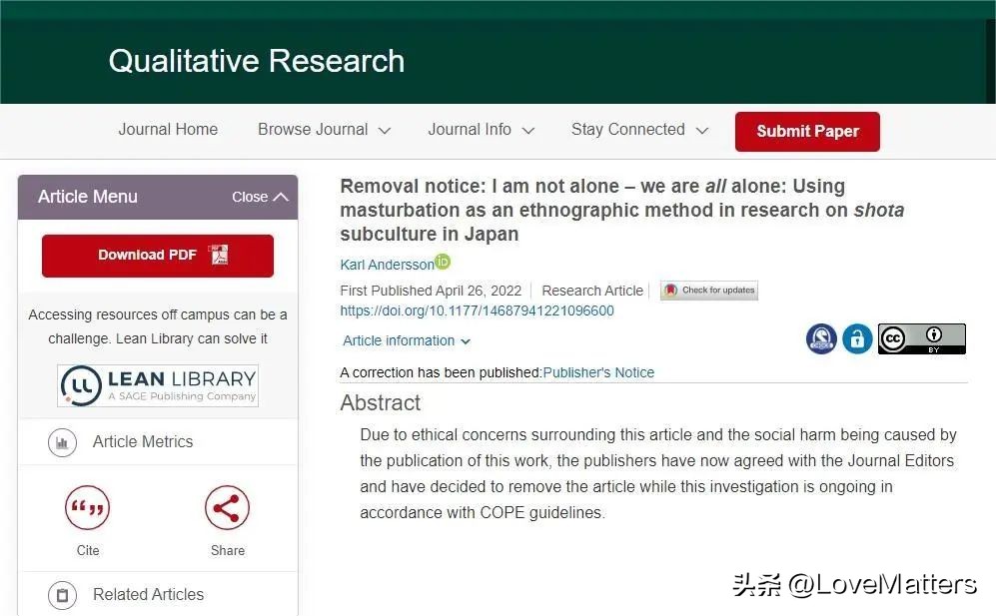Click the Research Article type label
Screen dimensions: 996x616
(592, 291)
